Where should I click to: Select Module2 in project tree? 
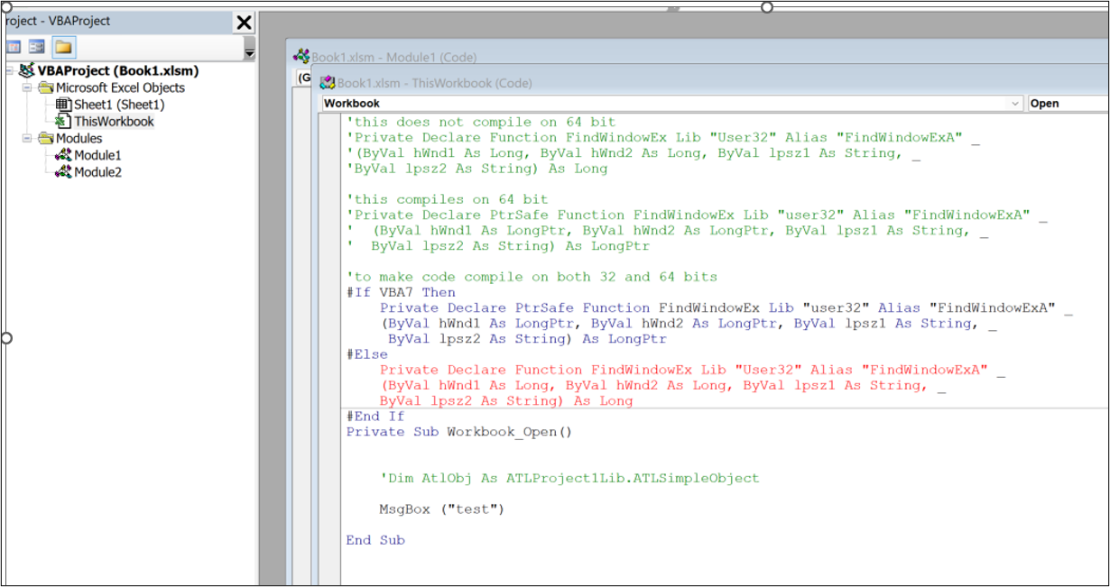pos(97,171)
